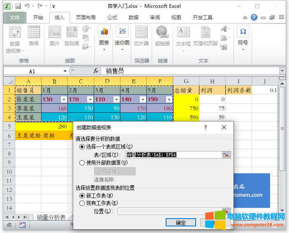
Task: Click the yellow total cell G3
Action: [x=186, y=108]
